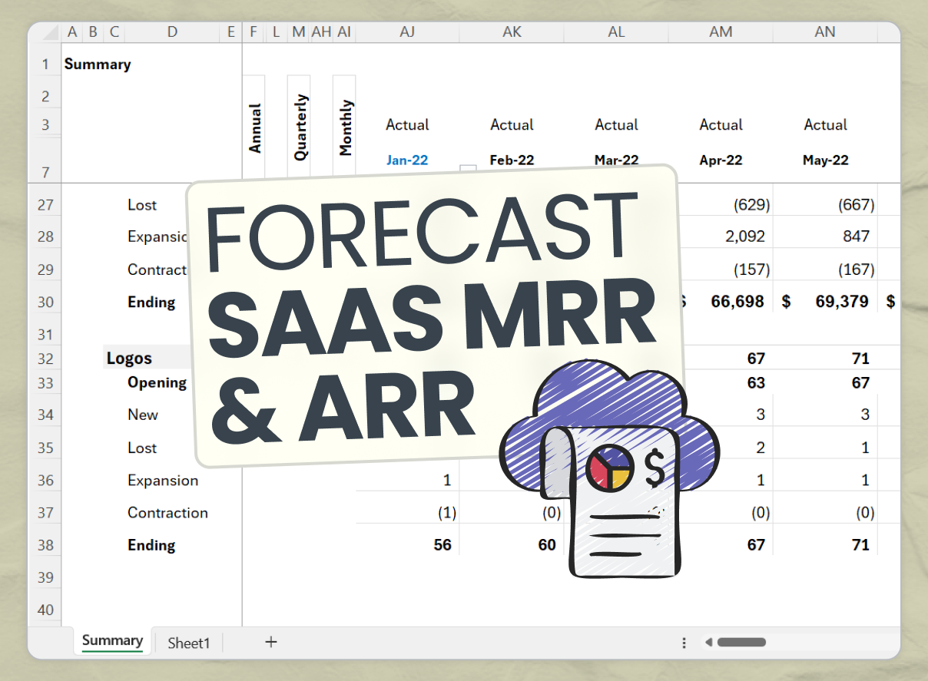Switch to the Summary sheet tab
This screenshot has width=928, height=681.
[x=111, y=640]
